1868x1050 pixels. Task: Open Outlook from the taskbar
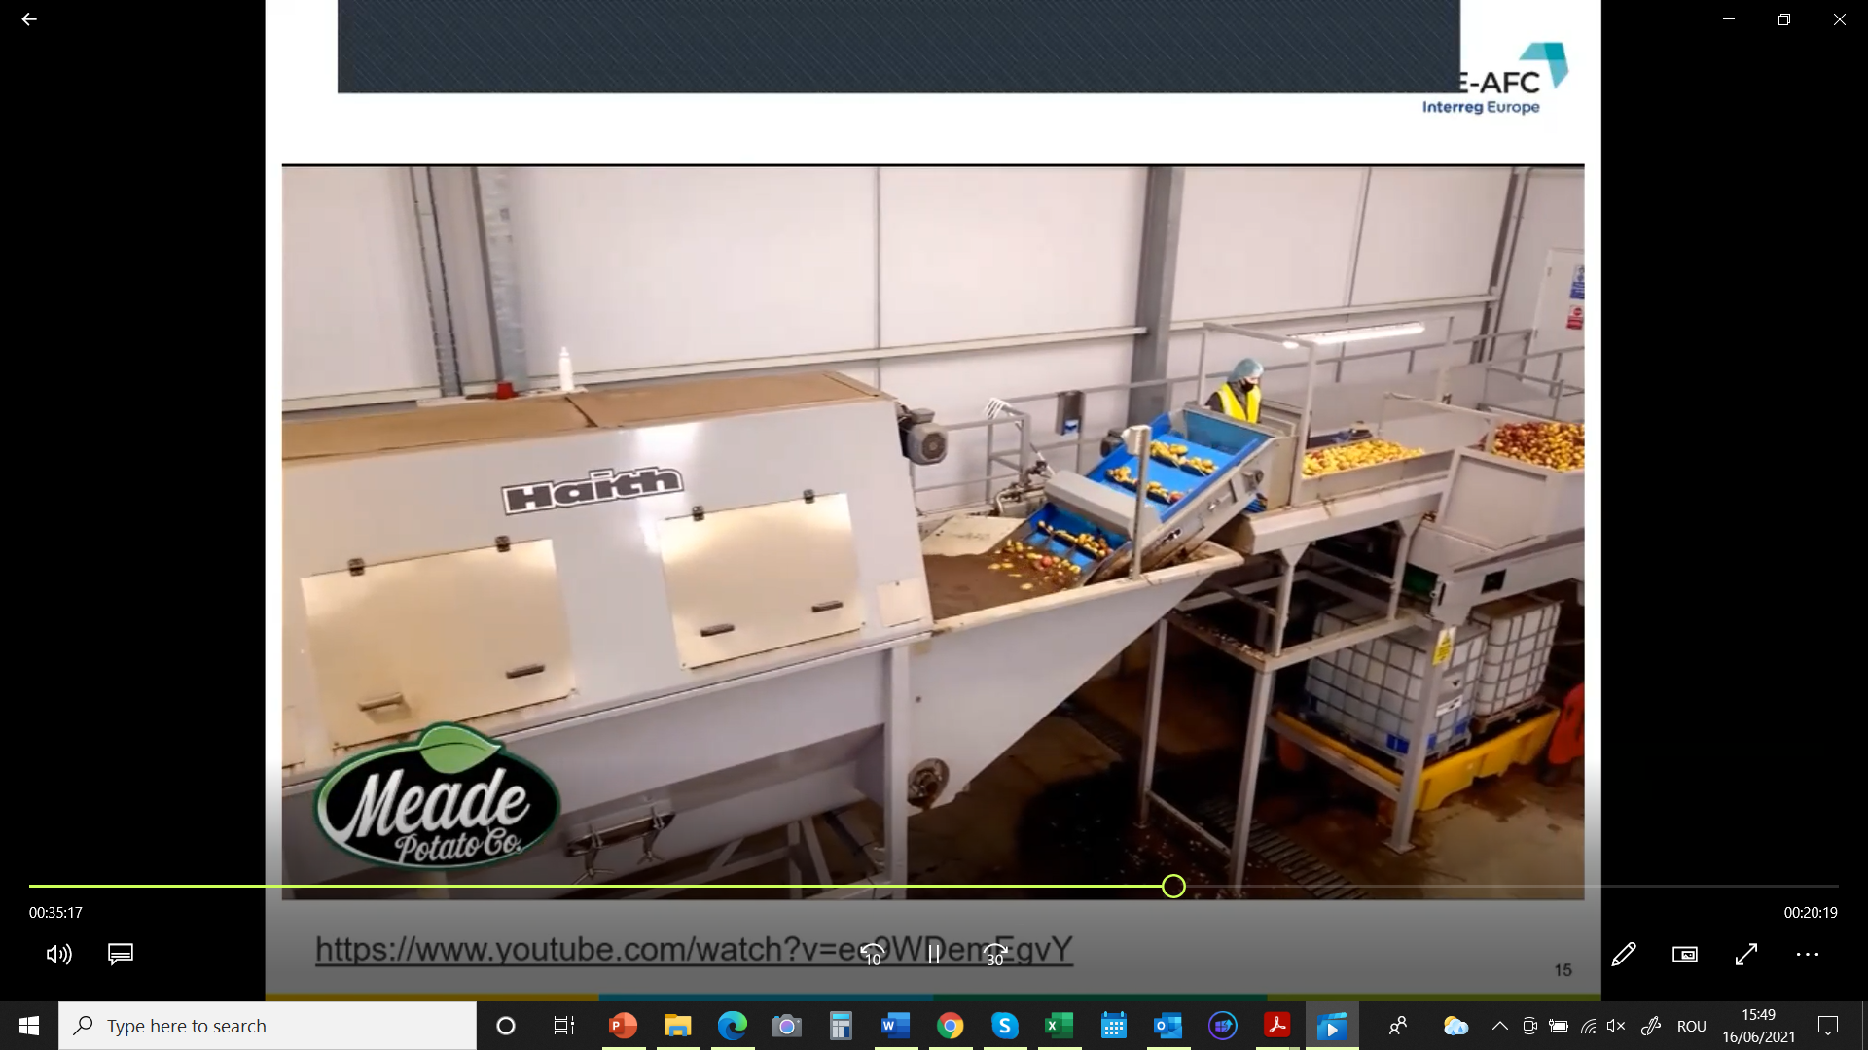[x=1168, y=1026]
